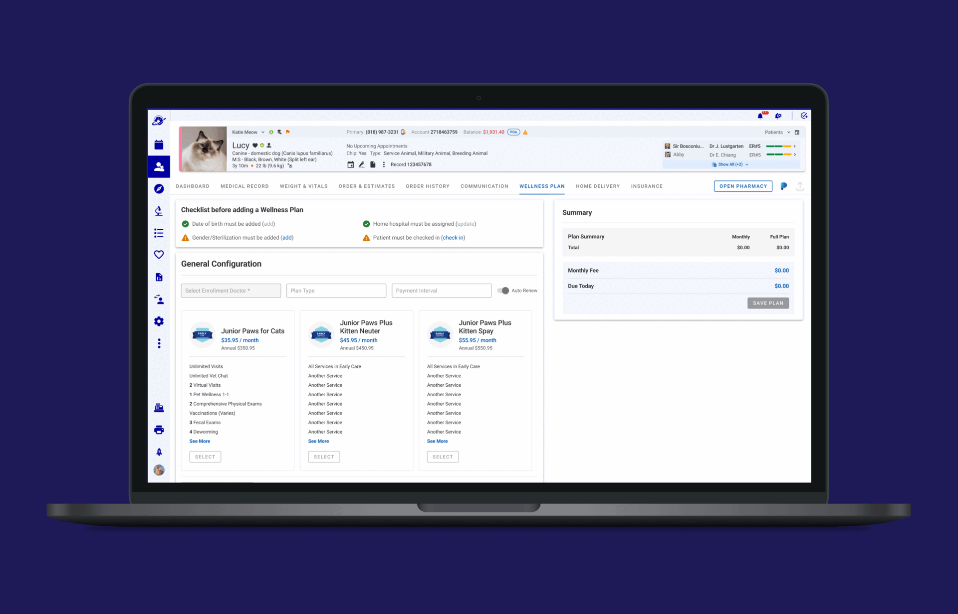The width and height of the screenshot is (958, 614).
Task: Expand Show All (+2) patients list
Action: (730, 164)
